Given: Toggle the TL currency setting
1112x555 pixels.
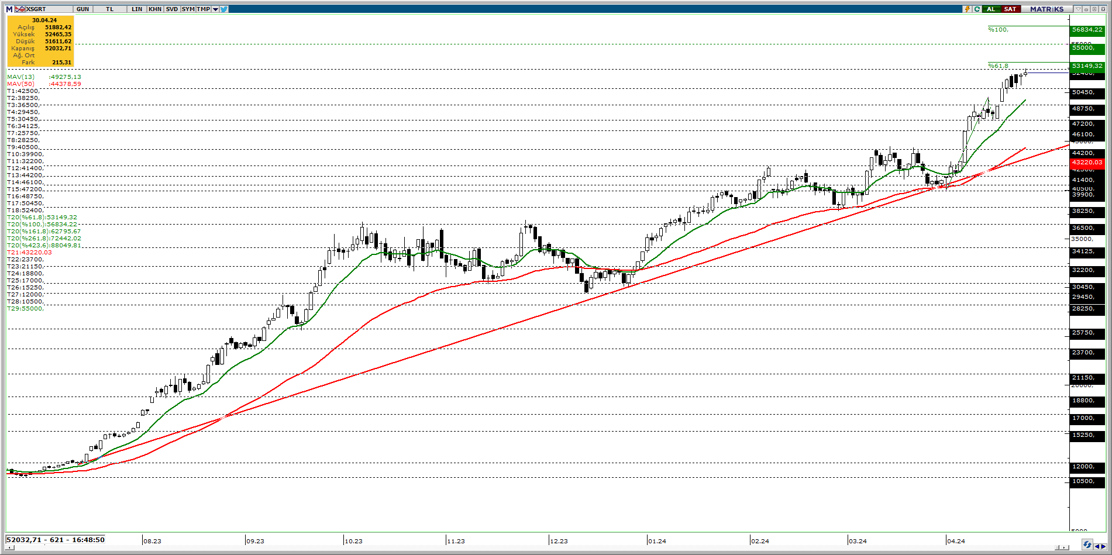Looking at the screenshot, I should 109,9.
